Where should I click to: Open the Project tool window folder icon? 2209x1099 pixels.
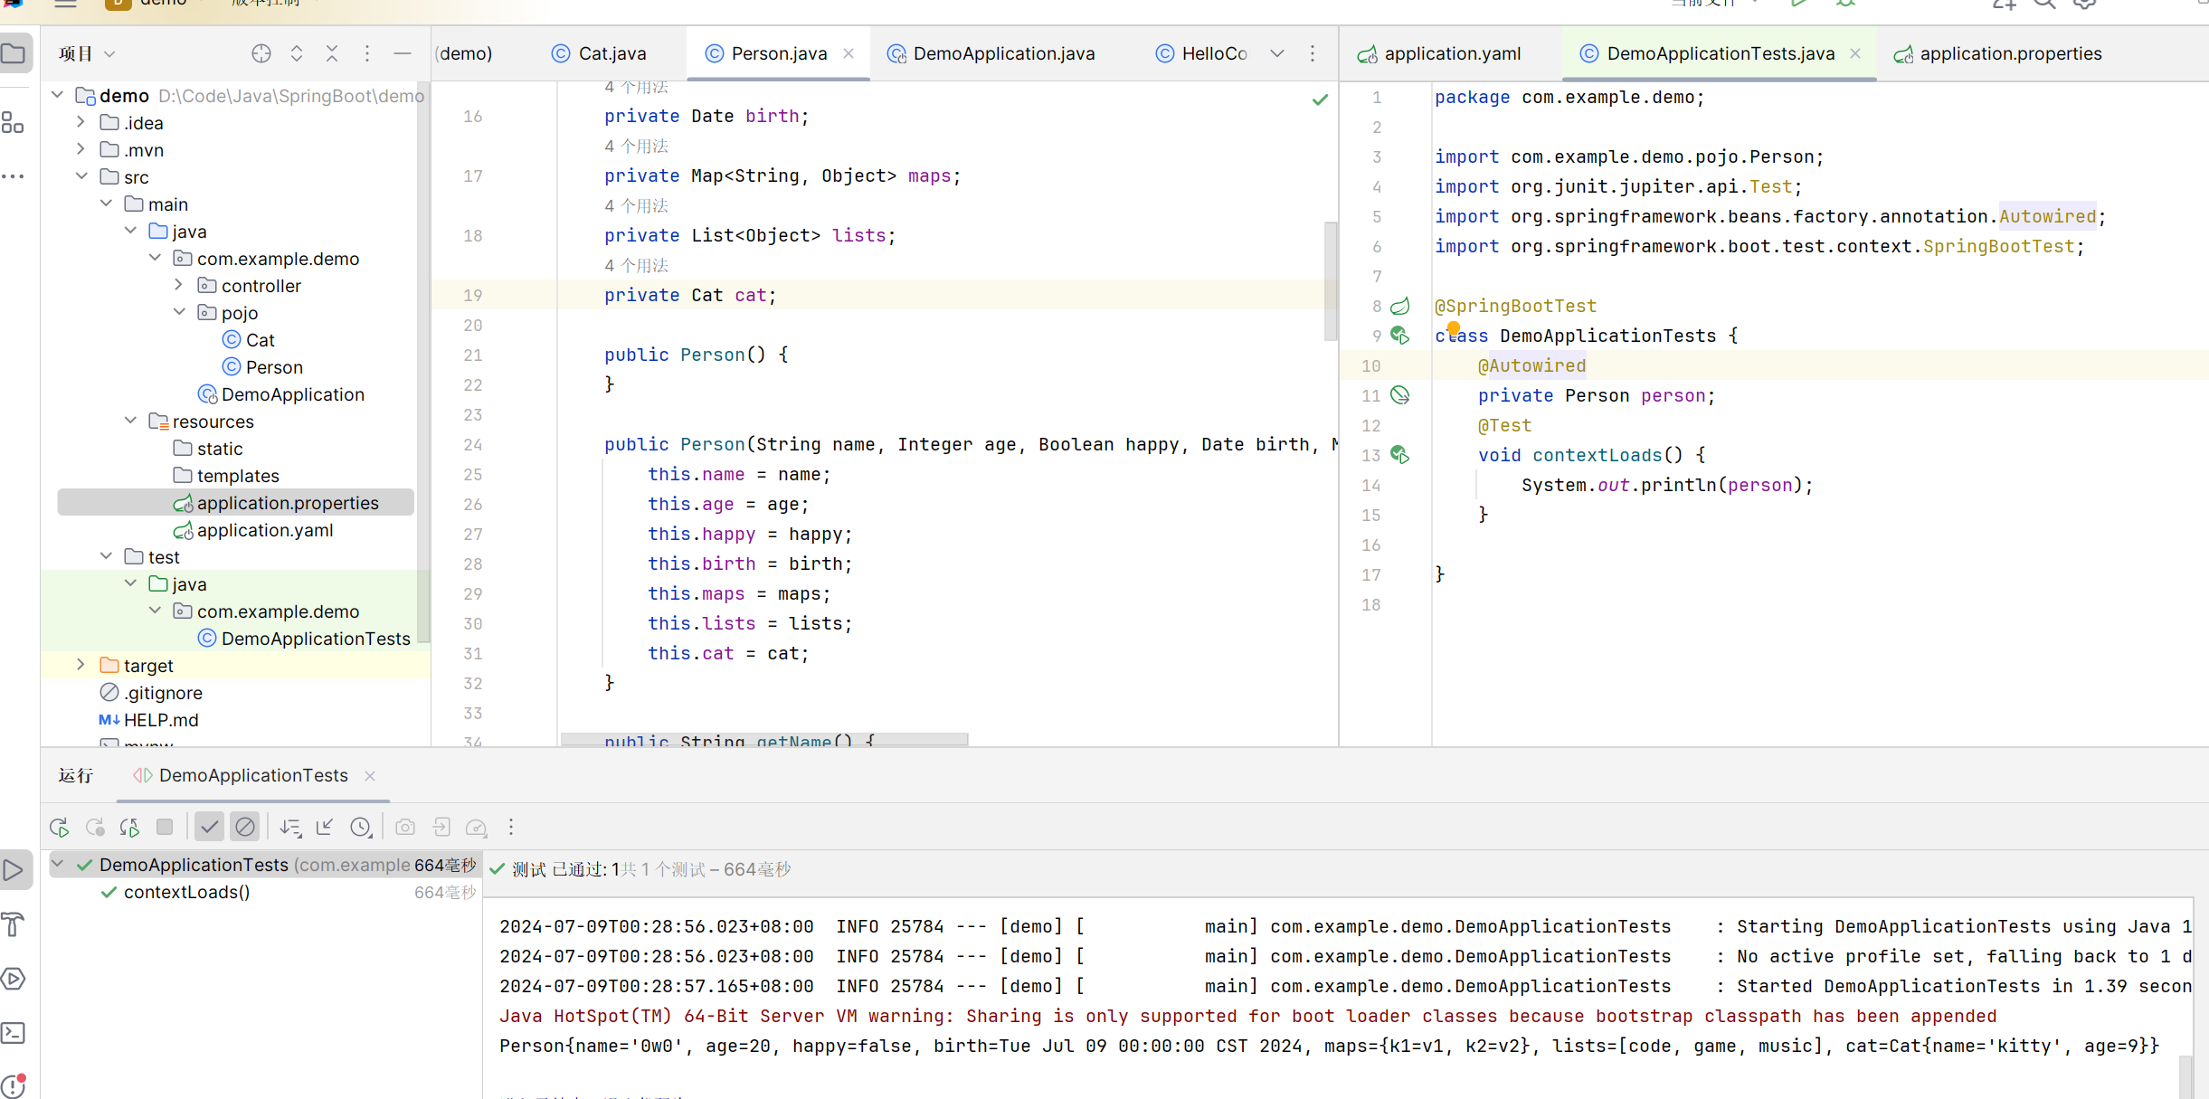pyautogui.click(x=14, y=53)
